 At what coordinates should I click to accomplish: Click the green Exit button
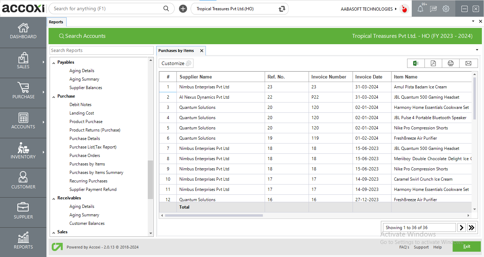pos(466,246)
